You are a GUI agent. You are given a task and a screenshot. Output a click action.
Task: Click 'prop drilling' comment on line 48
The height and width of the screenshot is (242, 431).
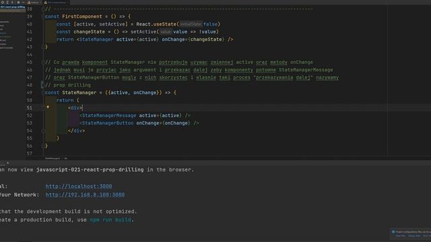(72, 85)
